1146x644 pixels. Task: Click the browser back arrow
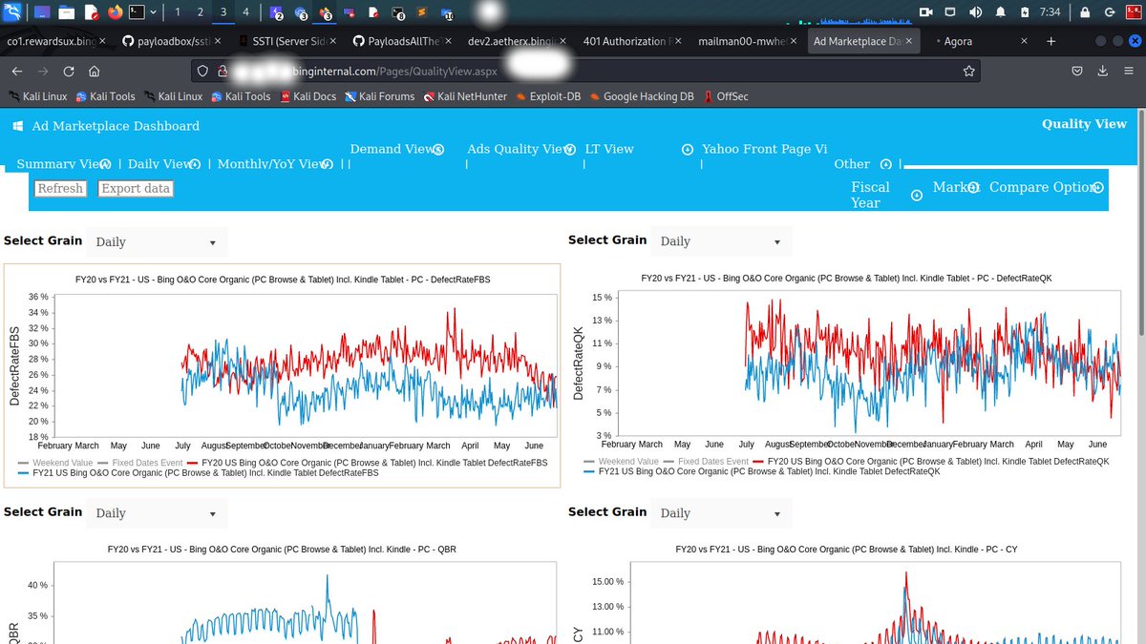click(17, 72)
